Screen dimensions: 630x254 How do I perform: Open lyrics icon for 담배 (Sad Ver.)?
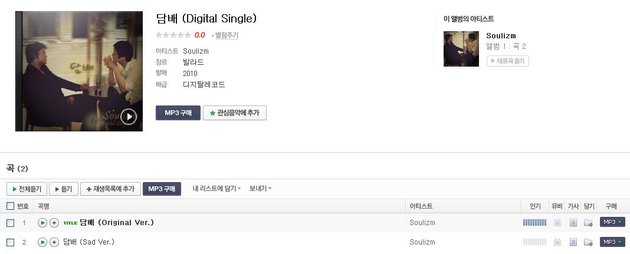click(x=573, y=242)
